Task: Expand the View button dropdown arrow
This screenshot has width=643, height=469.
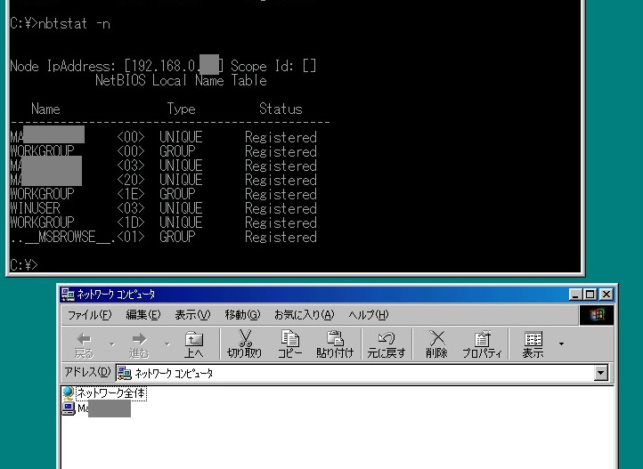Action: pyautogui.click(x=561, y=344)
